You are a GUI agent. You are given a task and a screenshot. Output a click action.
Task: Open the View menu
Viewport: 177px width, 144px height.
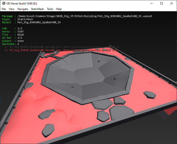12,9
